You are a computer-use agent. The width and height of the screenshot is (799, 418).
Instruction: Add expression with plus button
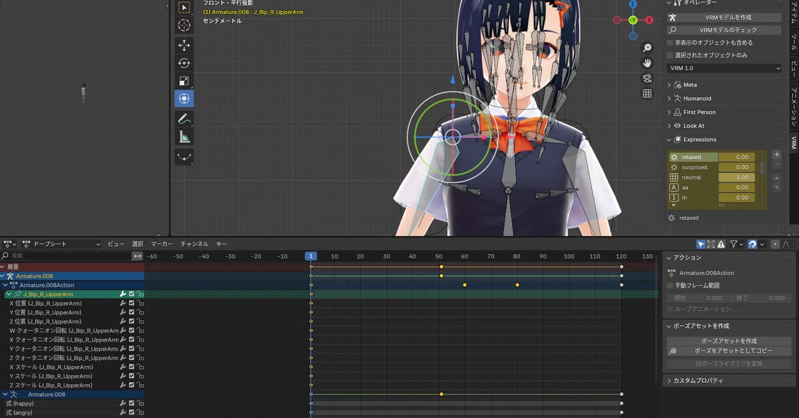(776, 154)
